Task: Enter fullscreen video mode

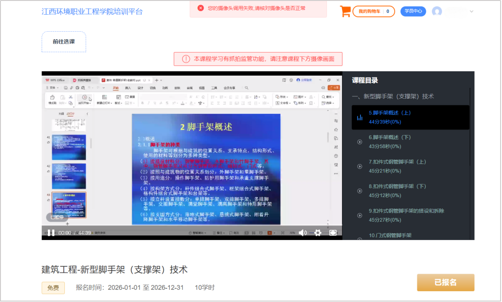Action: point(333,233)
